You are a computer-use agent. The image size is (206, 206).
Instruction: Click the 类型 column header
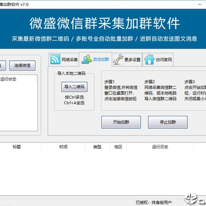coord(97,147)
